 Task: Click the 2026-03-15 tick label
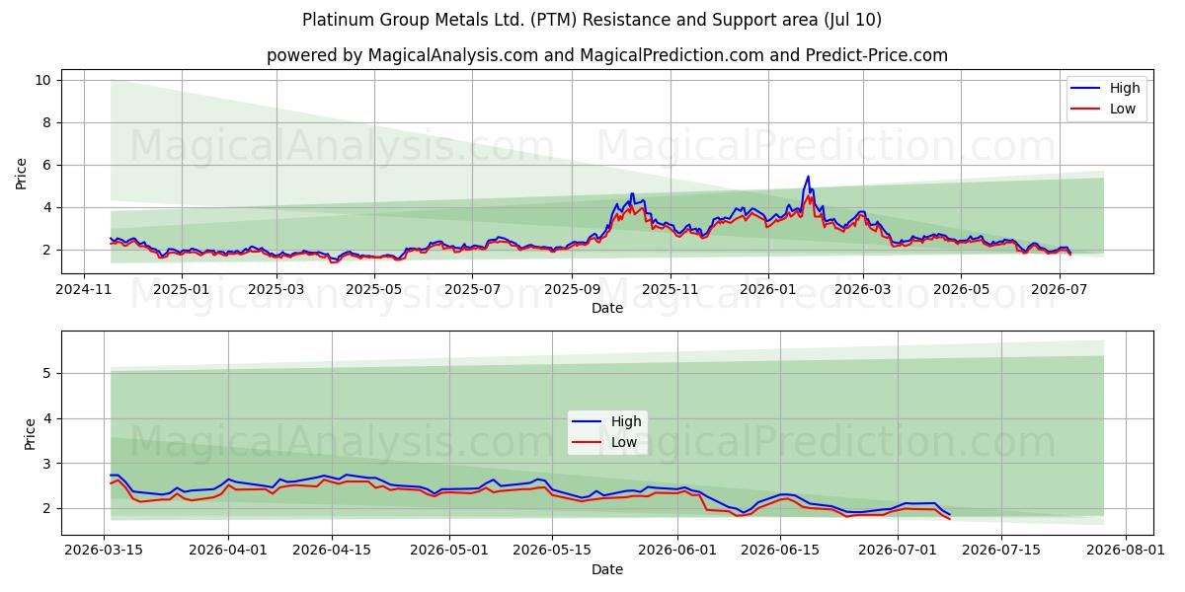tap(103, 551)
